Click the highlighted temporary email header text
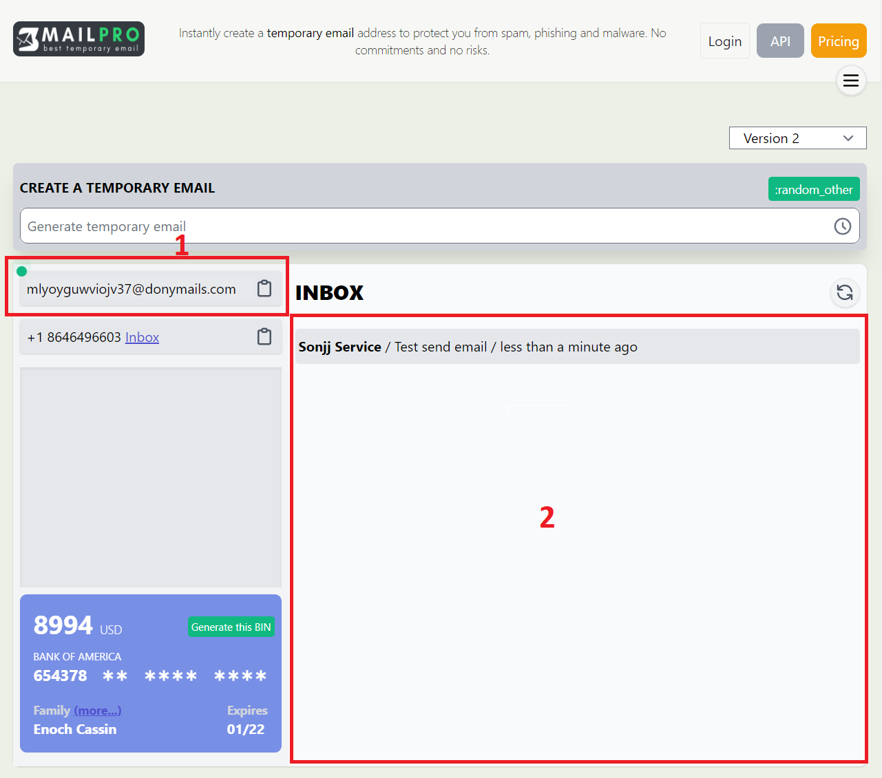This screenshot has width=882, height=778. (x=131, y=288)
